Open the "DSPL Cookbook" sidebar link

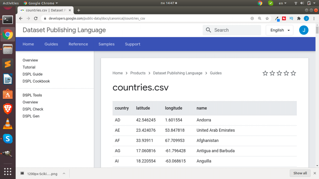coord(36,81)
